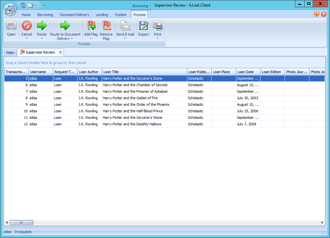Switch to the Main tab

(10, 53)
